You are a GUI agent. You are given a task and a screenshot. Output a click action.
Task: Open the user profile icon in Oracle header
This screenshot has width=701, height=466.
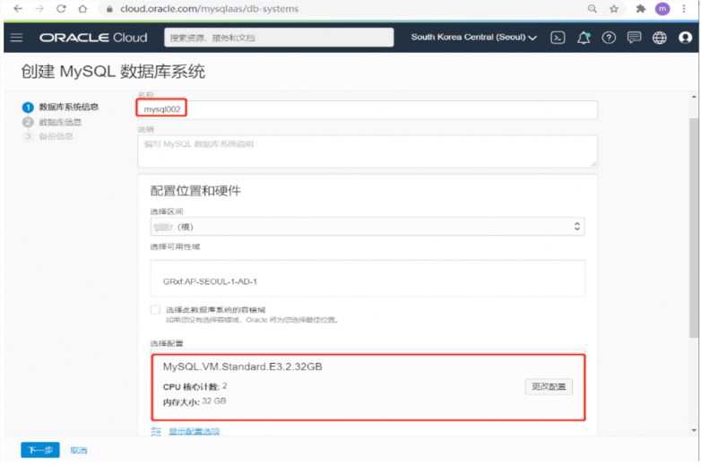pos(685,38)
